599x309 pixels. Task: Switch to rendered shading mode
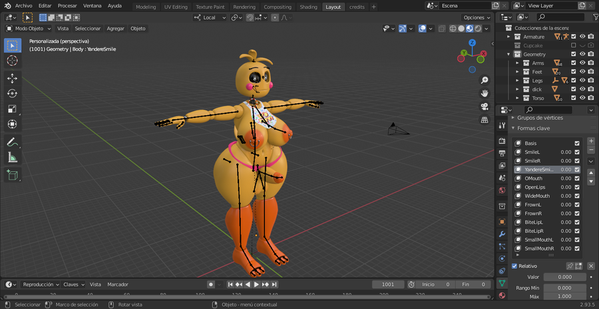pyautogui.click(x=478, y=29)
